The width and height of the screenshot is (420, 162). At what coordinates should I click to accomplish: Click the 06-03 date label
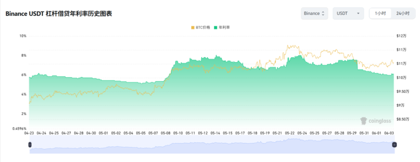tap(389, 133)
